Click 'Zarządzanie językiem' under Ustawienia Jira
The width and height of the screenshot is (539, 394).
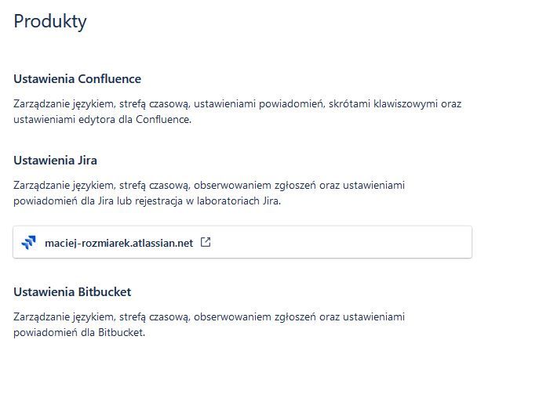tap(64, 186)
